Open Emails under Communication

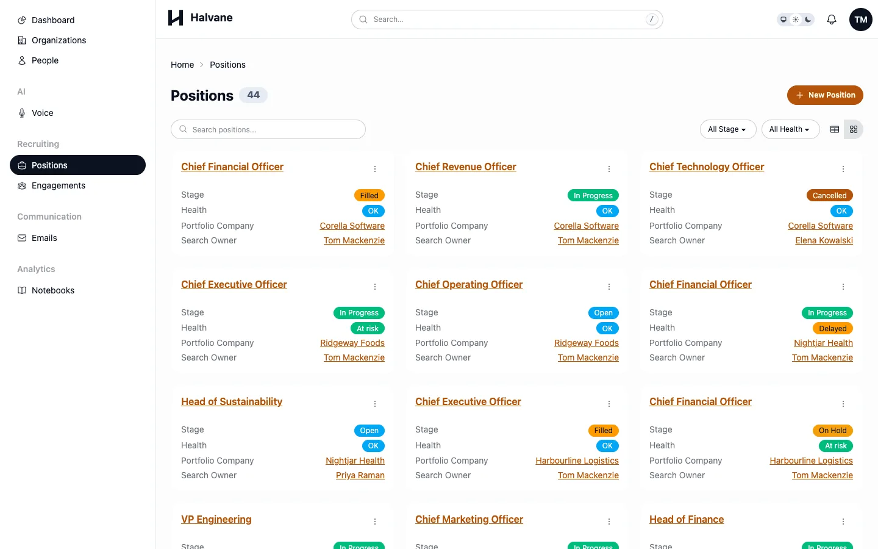(77, 238)
